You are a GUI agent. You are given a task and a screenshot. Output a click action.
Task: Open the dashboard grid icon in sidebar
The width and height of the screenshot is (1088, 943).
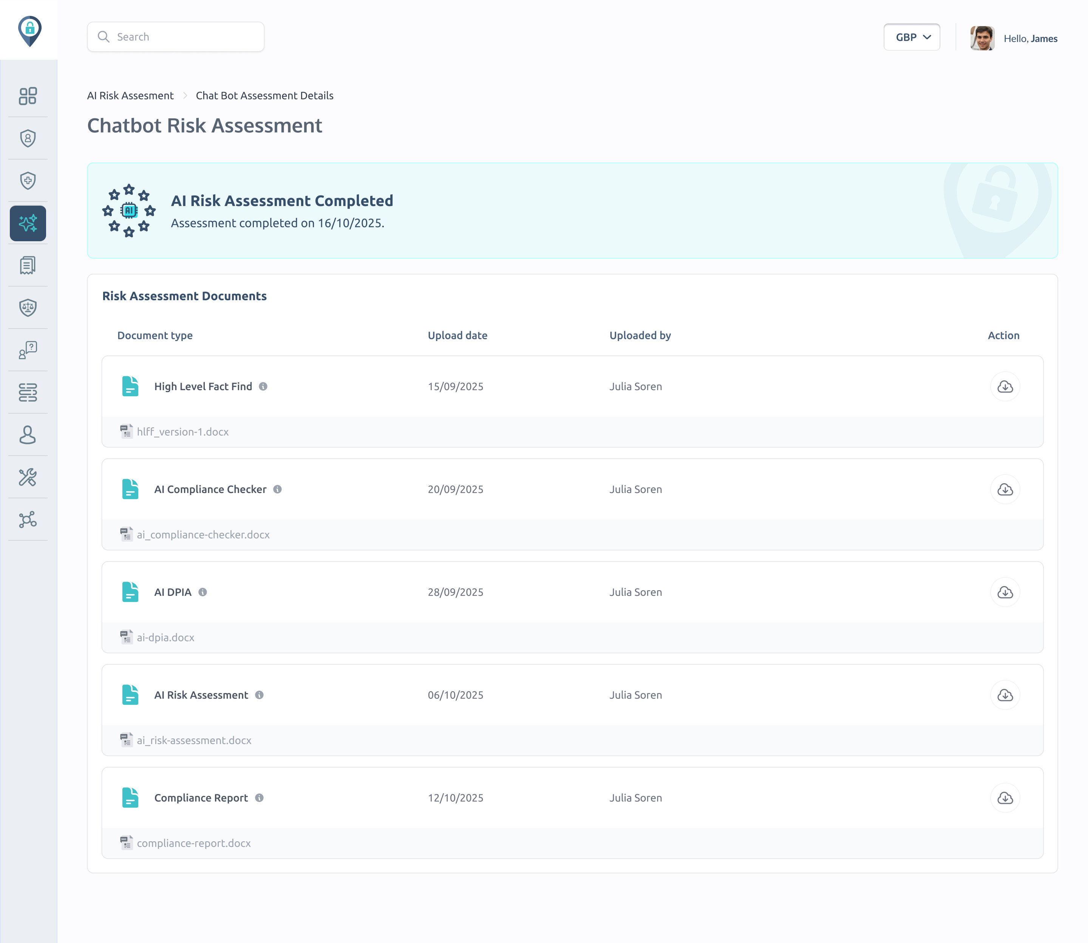click(28, 96)
